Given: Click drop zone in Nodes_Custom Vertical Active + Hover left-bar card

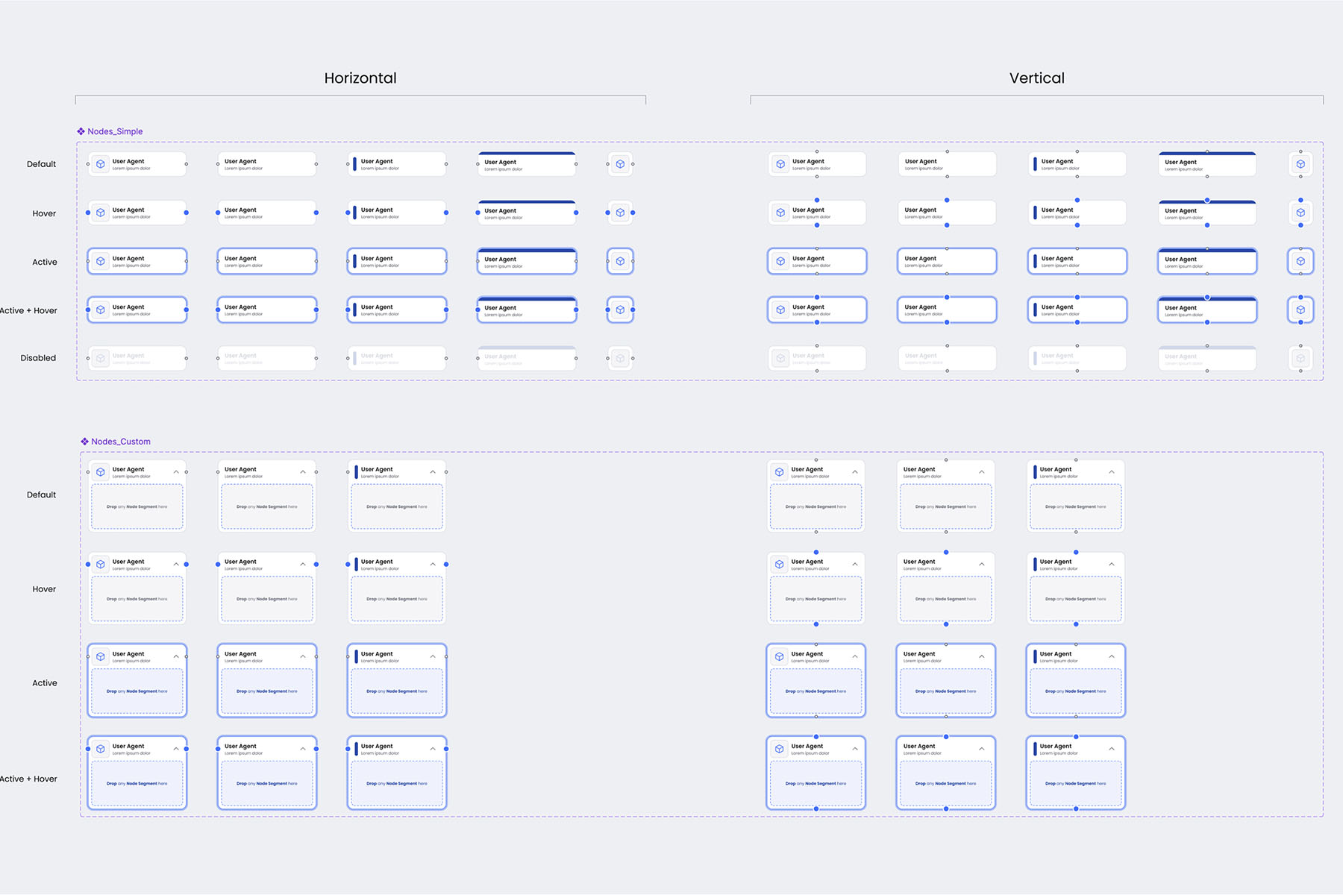Looking at the screenshot, I should click(1076, 784).
